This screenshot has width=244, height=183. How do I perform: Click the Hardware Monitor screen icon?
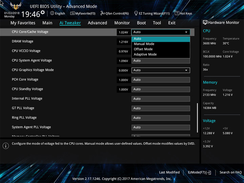pyautogui.click(x=205, y=22)
